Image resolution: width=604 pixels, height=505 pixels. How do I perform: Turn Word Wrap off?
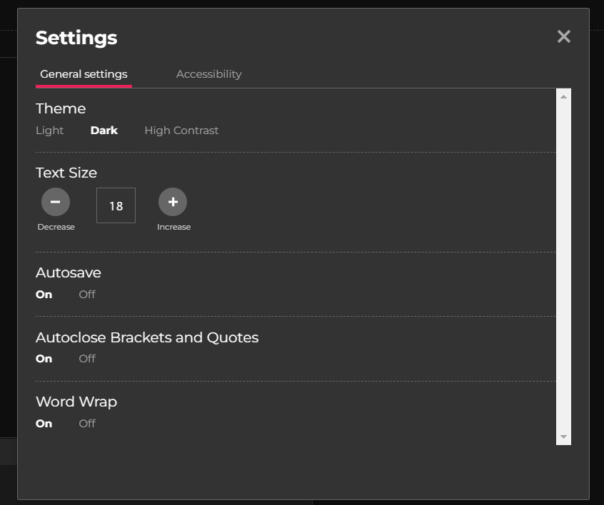pyautogui.click(x=86, y=424)
